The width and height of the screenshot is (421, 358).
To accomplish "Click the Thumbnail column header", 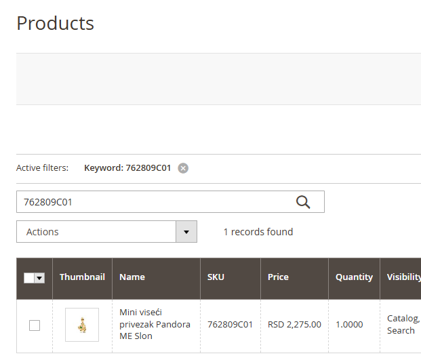I will tap(82, 277).
